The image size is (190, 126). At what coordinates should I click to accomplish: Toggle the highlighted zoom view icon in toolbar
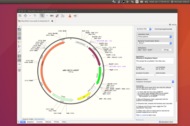42,16
